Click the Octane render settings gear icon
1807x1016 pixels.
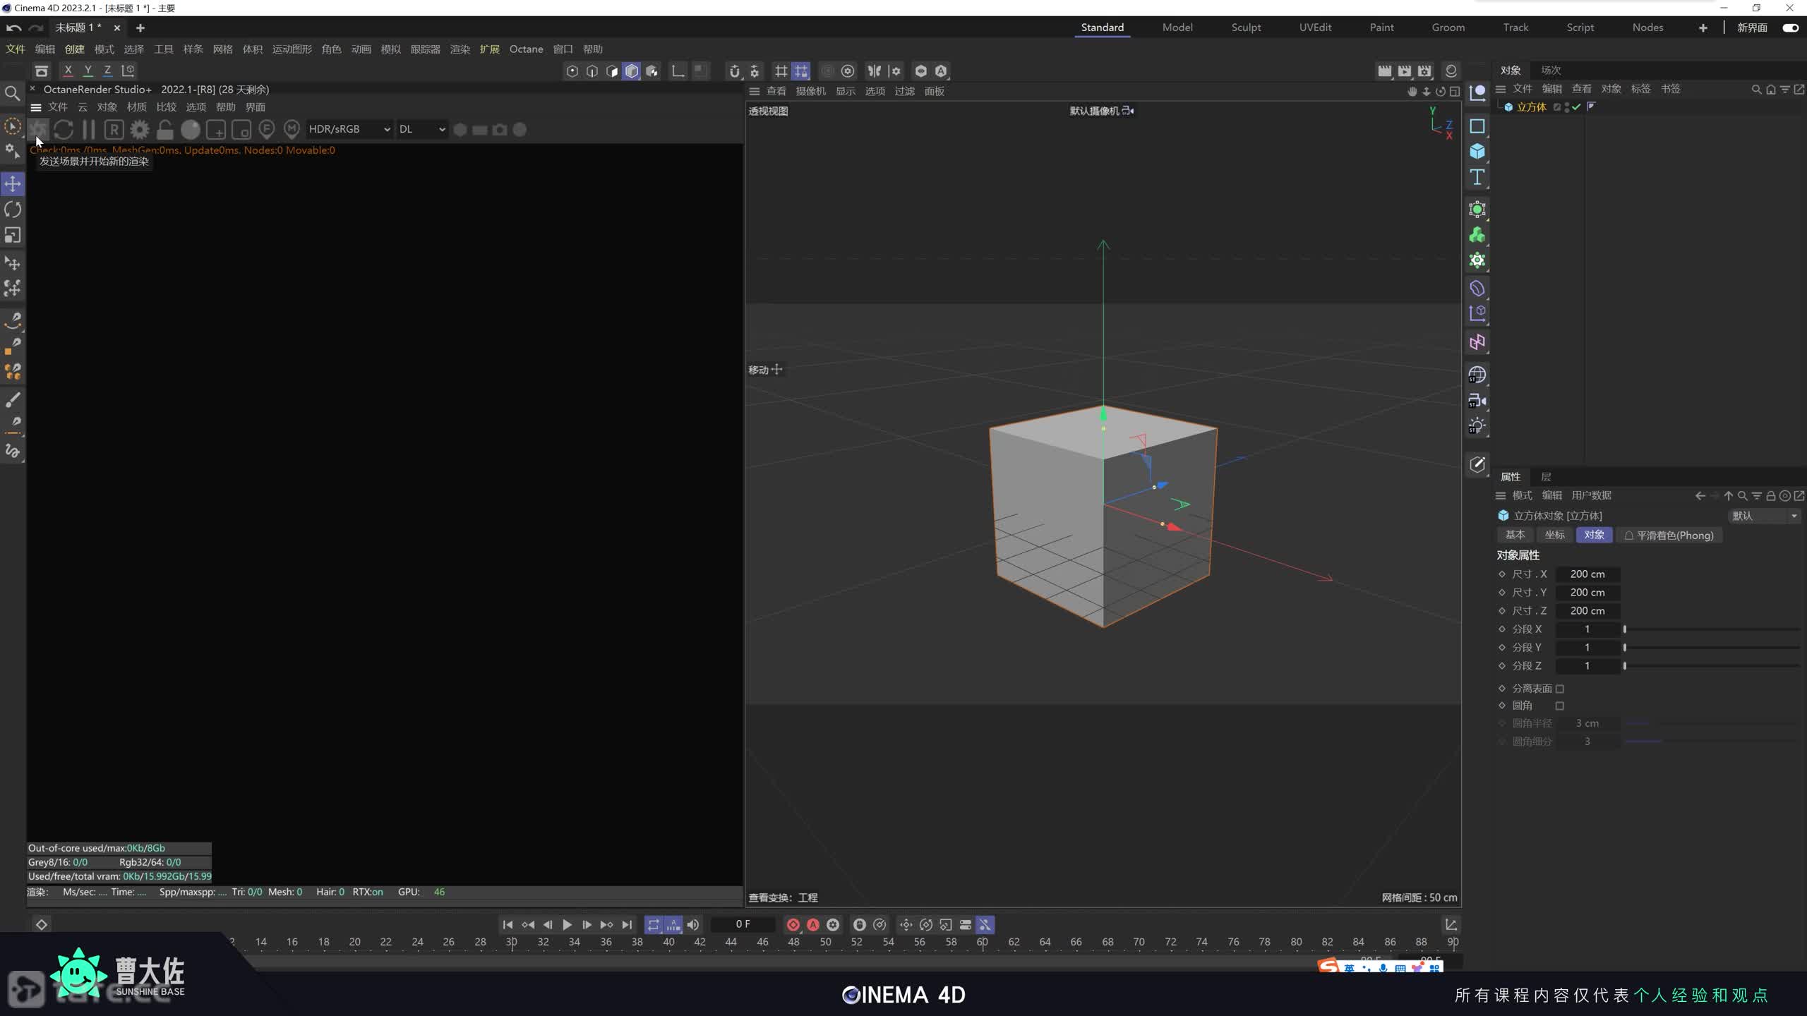pyautogui.click(x=140, y=130)
